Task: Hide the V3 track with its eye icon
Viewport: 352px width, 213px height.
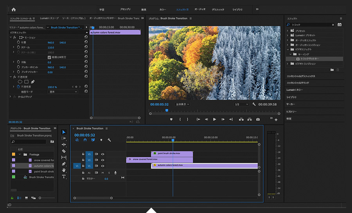Action: coord(103,154)
